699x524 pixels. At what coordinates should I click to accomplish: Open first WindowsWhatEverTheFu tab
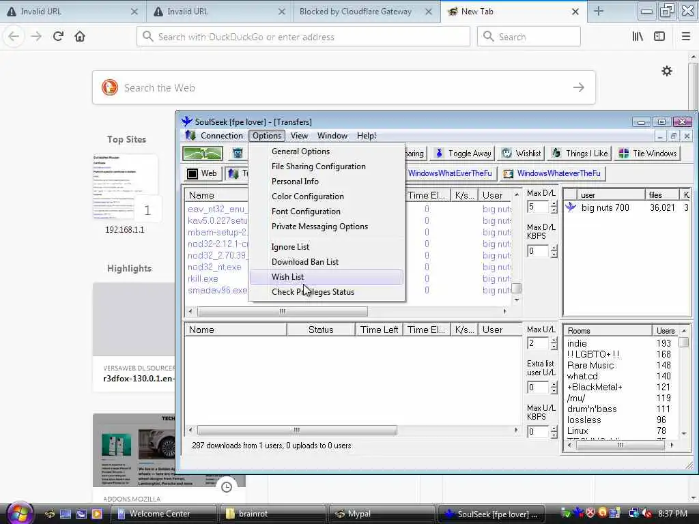pyautogui.click(x=450, y=173)
